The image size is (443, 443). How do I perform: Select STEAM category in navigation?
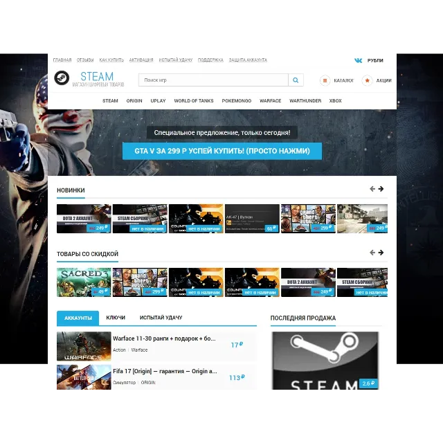[x=110, y=101]
